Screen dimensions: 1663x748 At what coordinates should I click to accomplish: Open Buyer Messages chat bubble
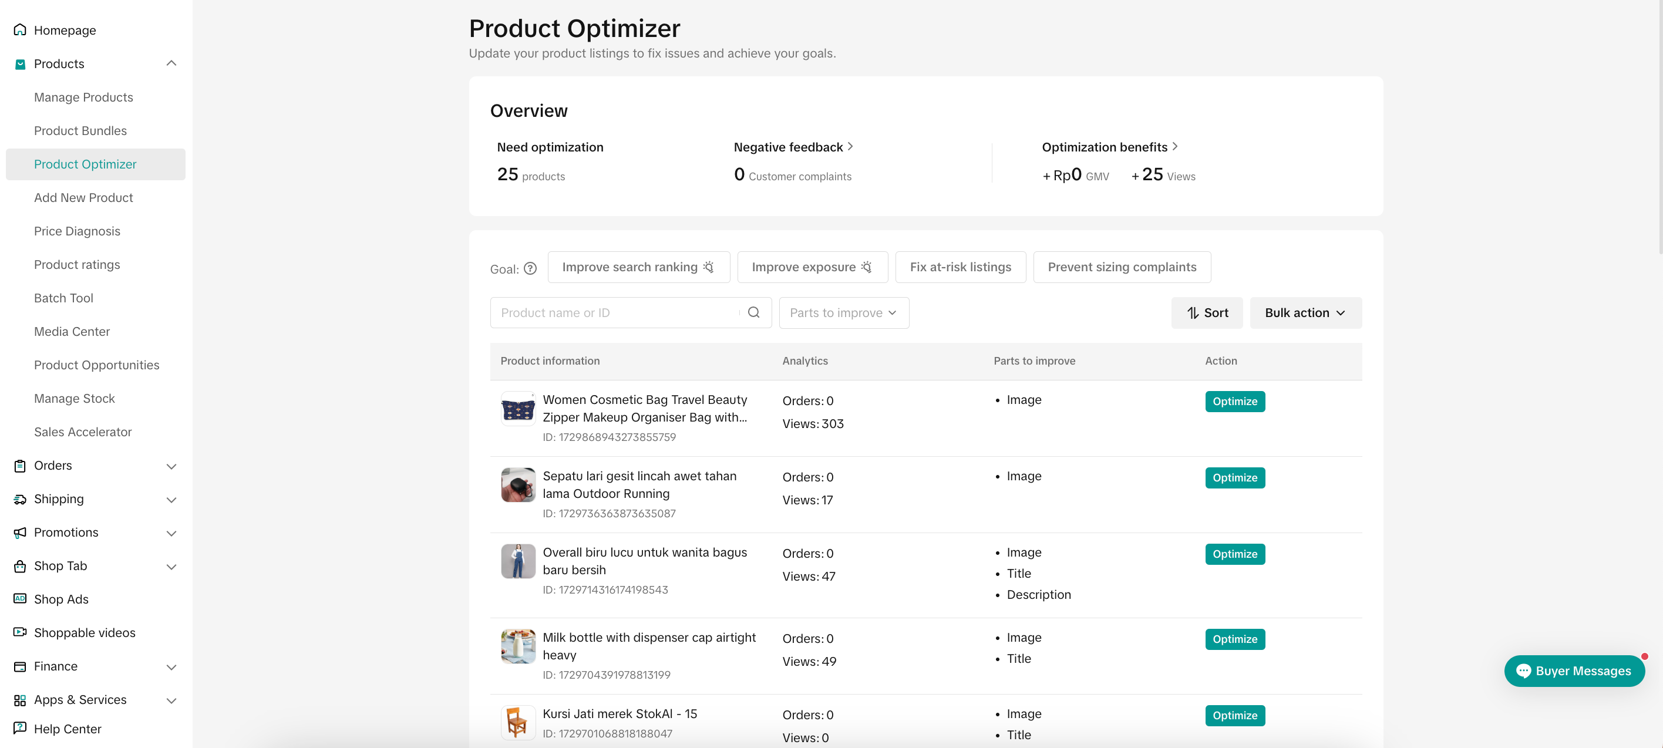click(x=1574, y=670)
